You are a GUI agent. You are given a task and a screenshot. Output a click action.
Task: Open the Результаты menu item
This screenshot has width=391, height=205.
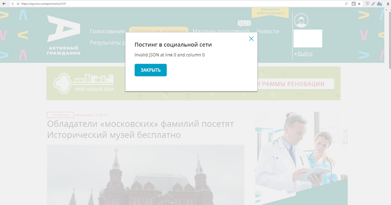click(108, 42)
